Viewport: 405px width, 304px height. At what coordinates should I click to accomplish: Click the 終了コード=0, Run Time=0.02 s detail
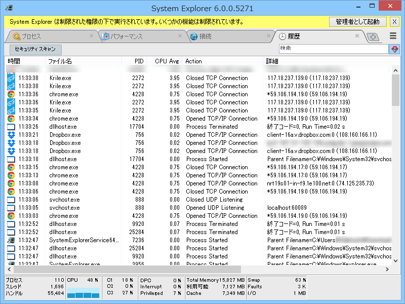[x=306, y=127]
